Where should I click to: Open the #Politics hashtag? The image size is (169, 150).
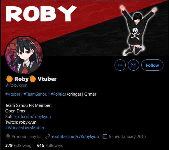(x=58, y=94)
